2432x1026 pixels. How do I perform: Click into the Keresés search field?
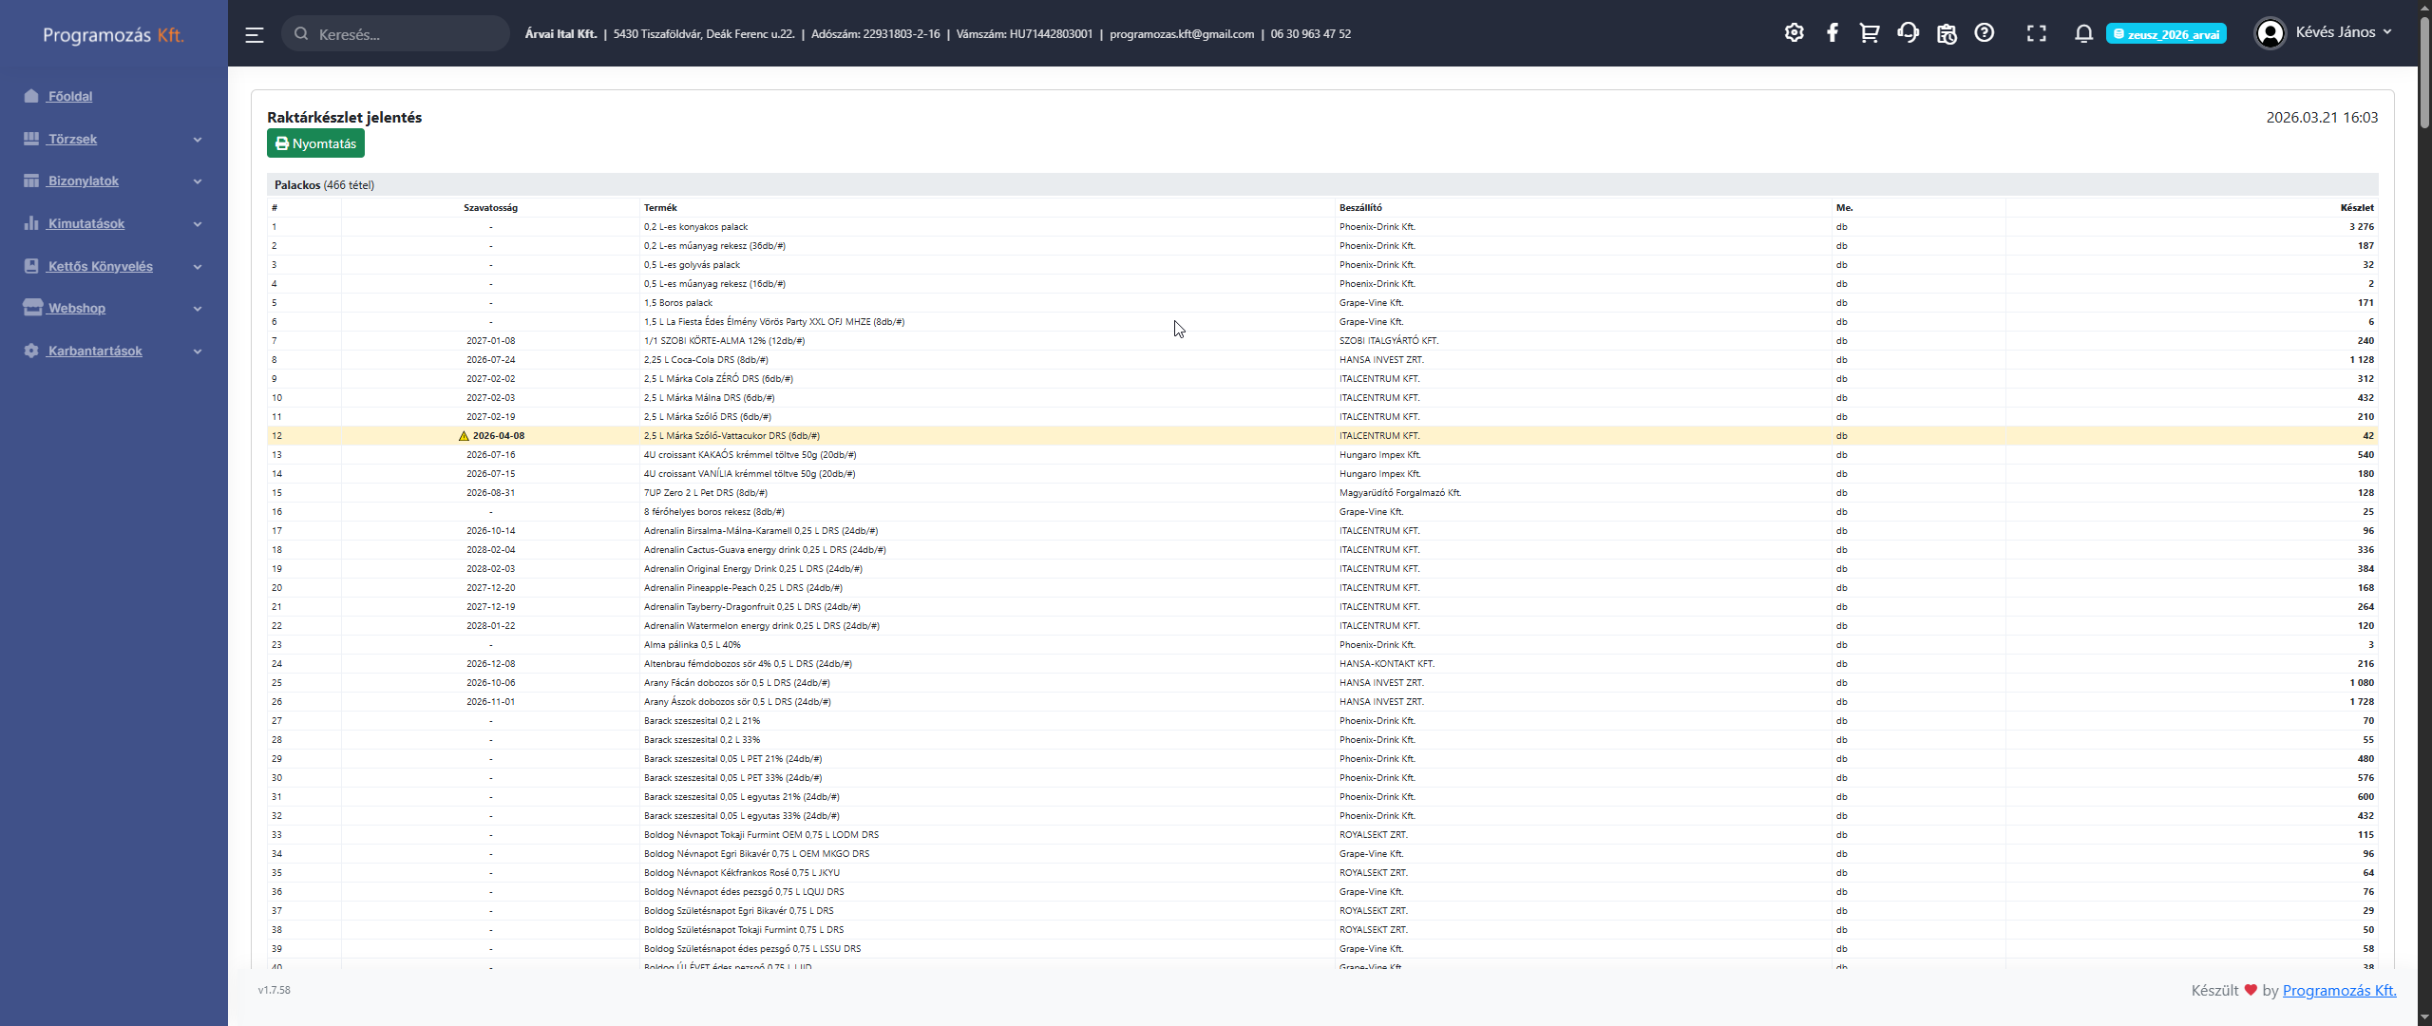point(404,34)
